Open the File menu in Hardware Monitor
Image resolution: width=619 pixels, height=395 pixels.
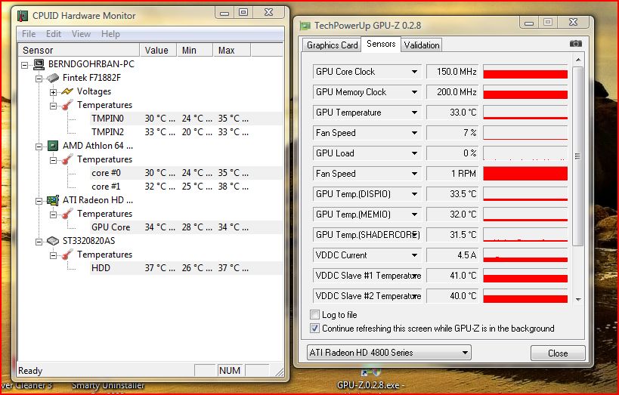coord(29,34)
